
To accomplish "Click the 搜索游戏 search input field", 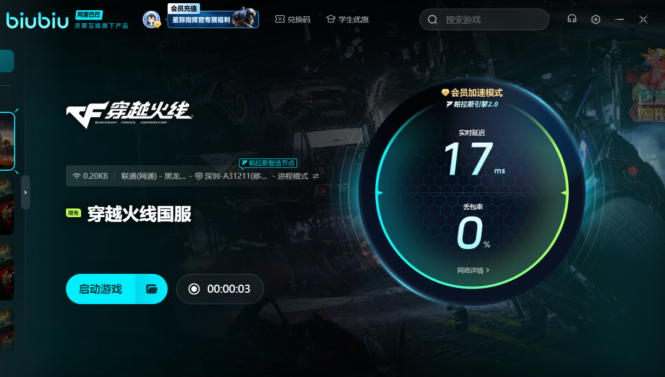I will pos(492,20).
